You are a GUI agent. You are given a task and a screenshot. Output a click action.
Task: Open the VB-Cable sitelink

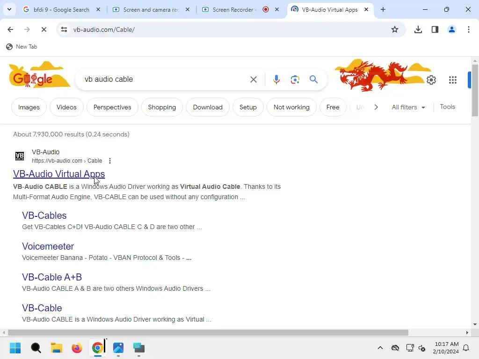[x=42, y=308]
